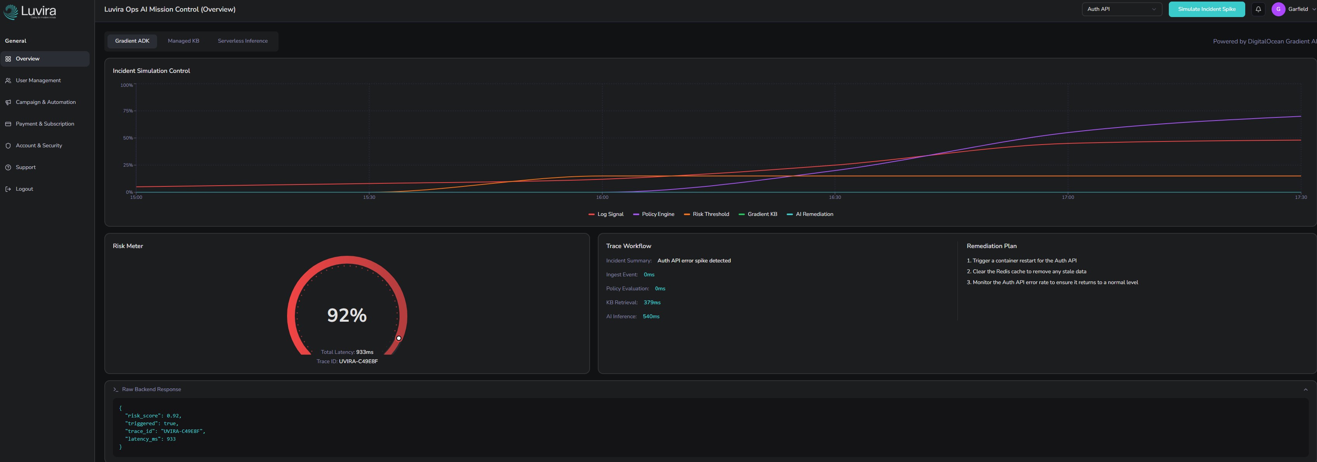Open the Garfield user menu chevron

coord(1314,9)
